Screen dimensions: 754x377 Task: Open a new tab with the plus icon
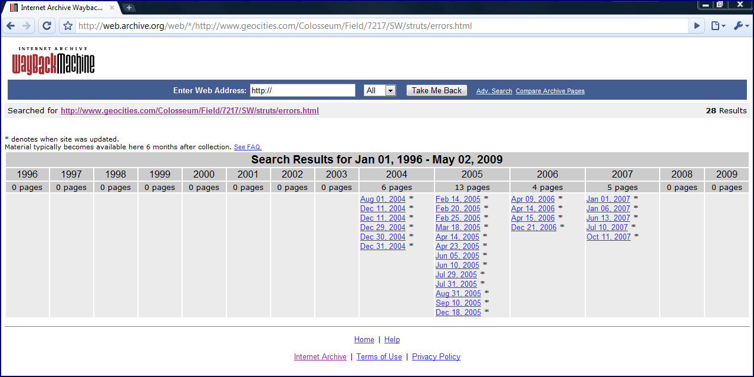[x=128, y=8]
